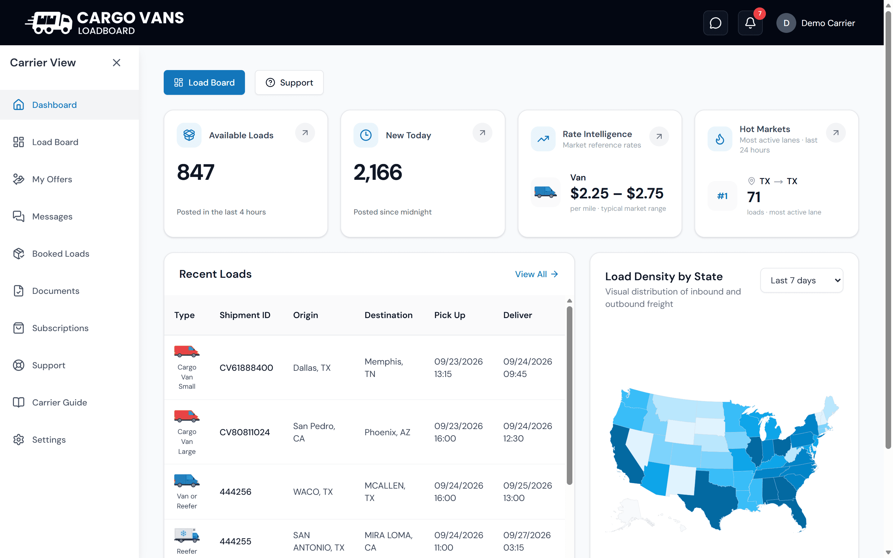Click the blue Load Board button
893x558 pixels.
coord(204,82)
